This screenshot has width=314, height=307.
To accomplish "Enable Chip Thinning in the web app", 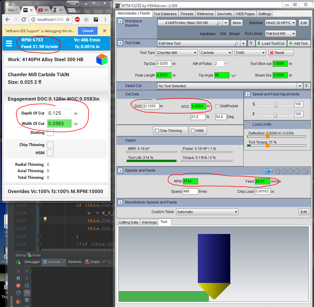I will 50,145.
